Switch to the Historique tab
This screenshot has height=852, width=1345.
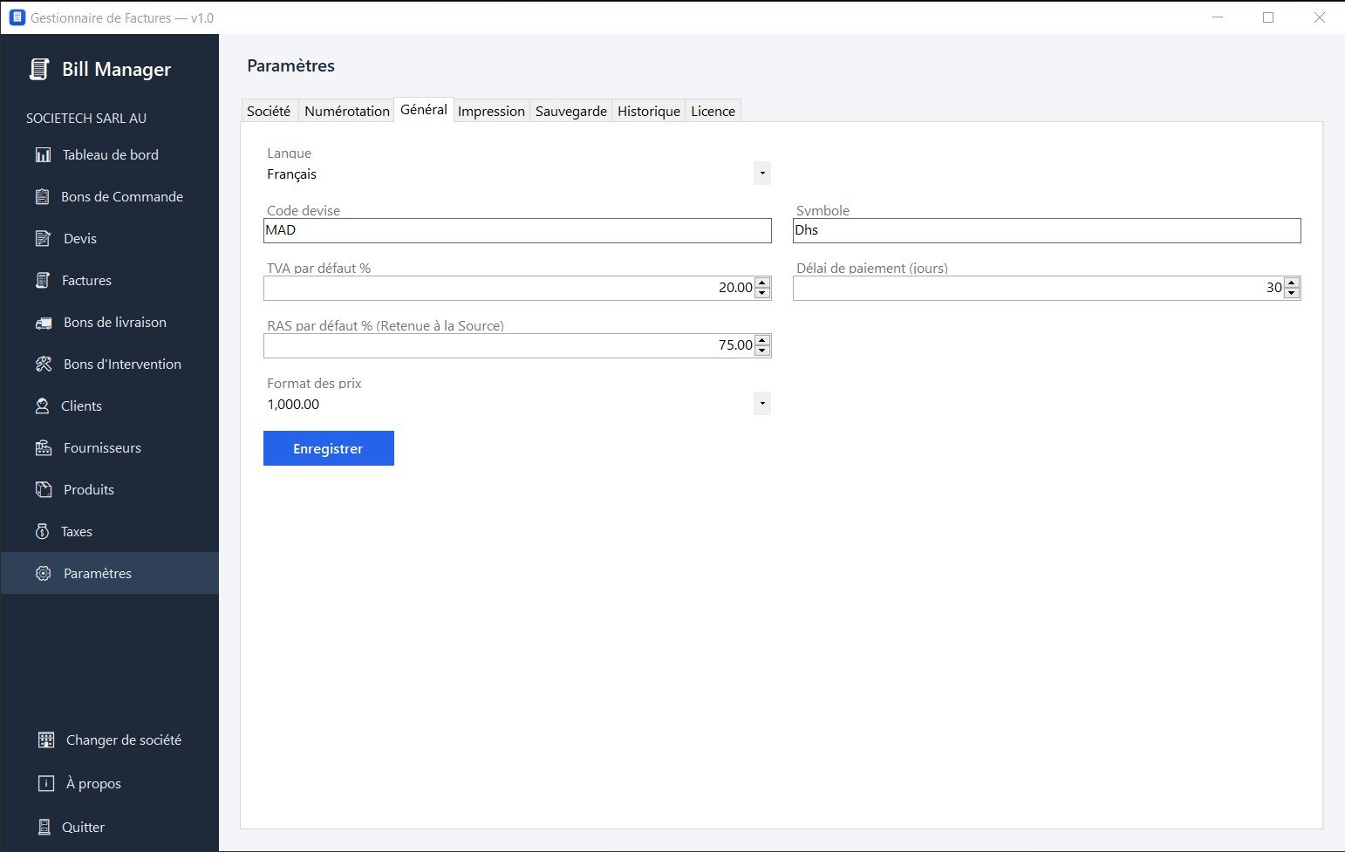pos(649,111)
